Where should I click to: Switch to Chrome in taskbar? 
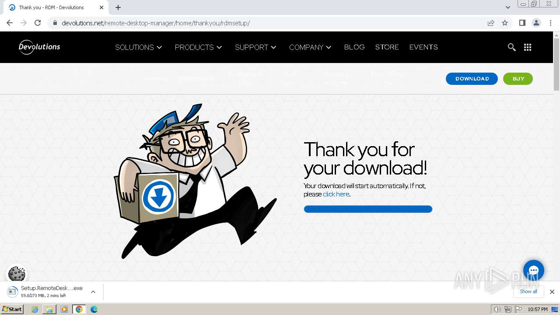click(x=79, y=309)
